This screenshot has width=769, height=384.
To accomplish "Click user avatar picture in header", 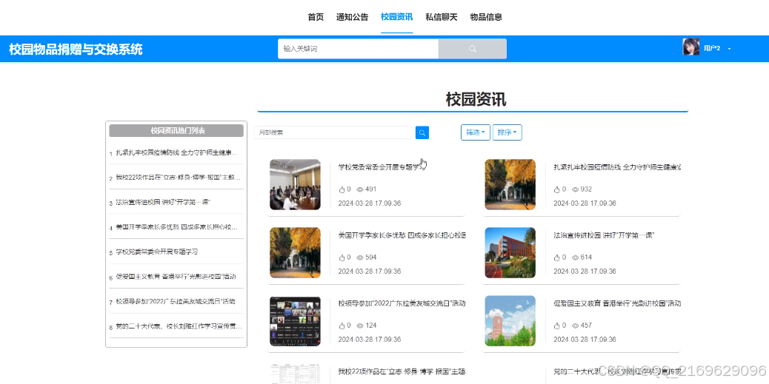I will tap(691, 47).
